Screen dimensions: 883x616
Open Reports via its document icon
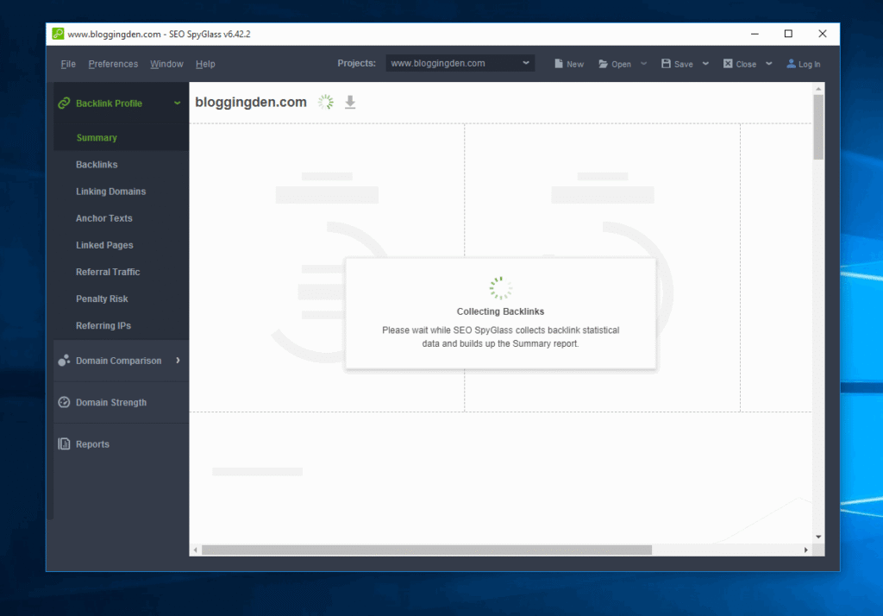64,443
